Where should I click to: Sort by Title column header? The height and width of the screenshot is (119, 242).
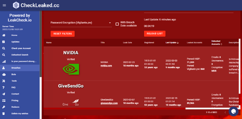(x=103, y=43)
